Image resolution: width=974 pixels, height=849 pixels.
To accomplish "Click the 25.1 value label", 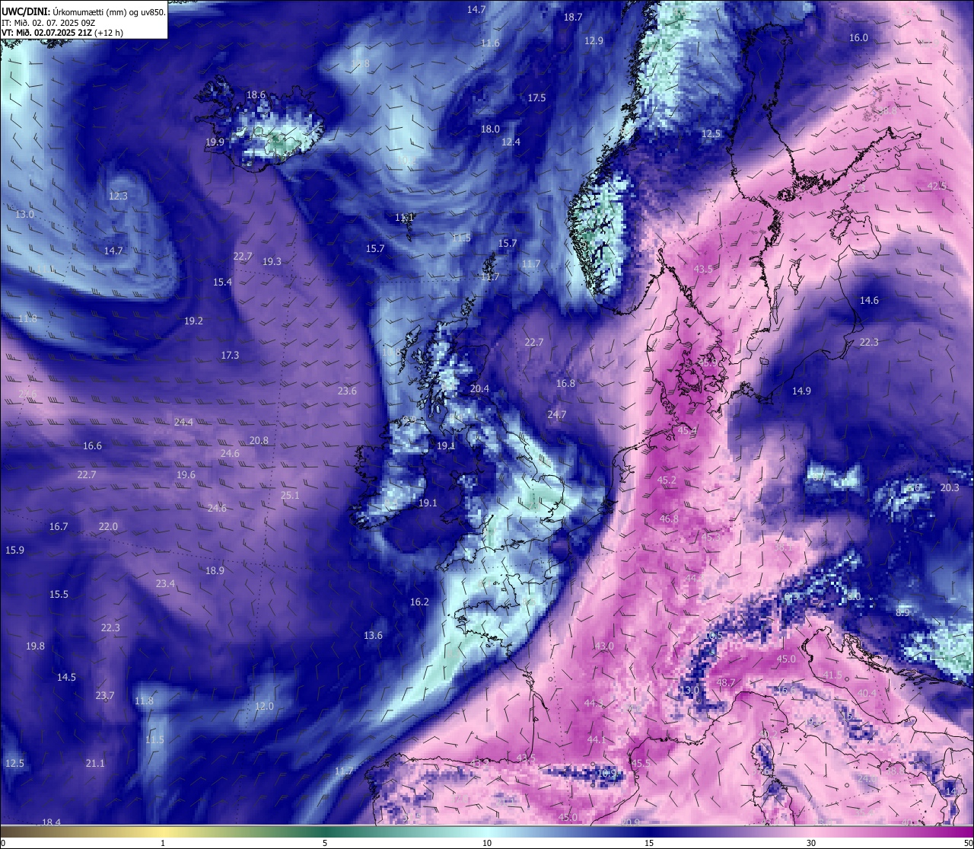I will pyautogui.click(x=290, y=496).
